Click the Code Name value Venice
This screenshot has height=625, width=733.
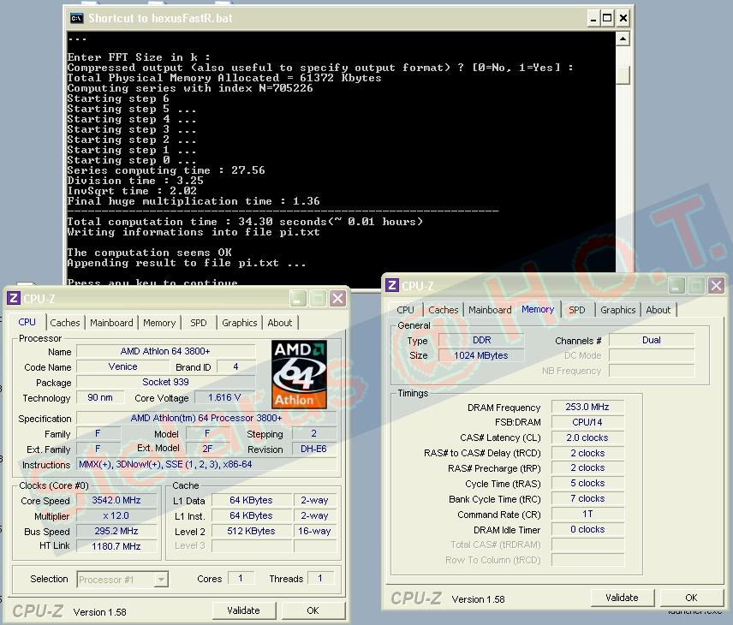tap(123, 366)
